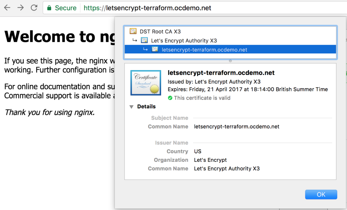Click 'Thank you for using nginx.' text

coord(49,112)
